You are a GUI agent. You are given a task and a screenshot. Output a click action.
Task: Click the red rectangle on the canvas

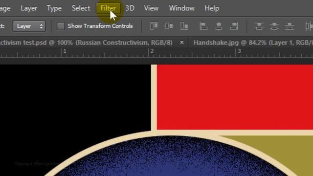(235, 97)
